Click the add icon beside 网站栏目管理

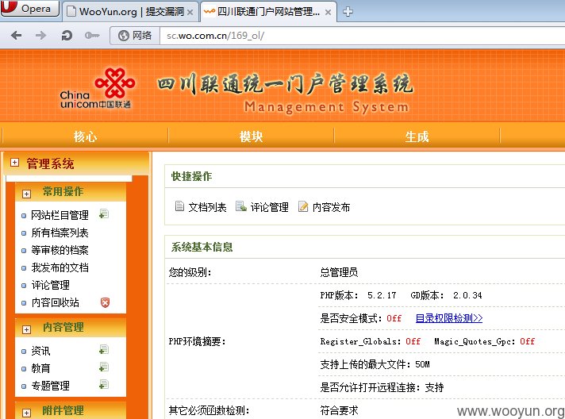[104, 214]
